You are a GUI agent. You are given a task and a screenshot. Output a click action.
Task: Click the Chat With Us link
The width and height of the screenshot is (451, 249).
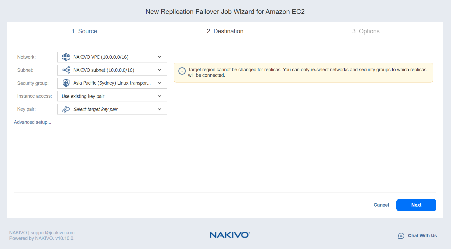coord(422,236)
